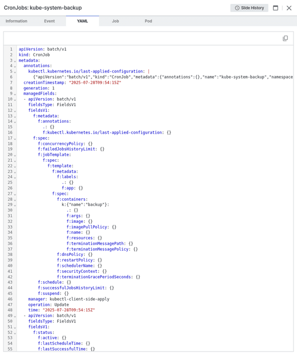Collapse f:spec fold on line 21
The width and height of the screenshot is (297, 357).
pyautogui.click(x=15, y=161)
